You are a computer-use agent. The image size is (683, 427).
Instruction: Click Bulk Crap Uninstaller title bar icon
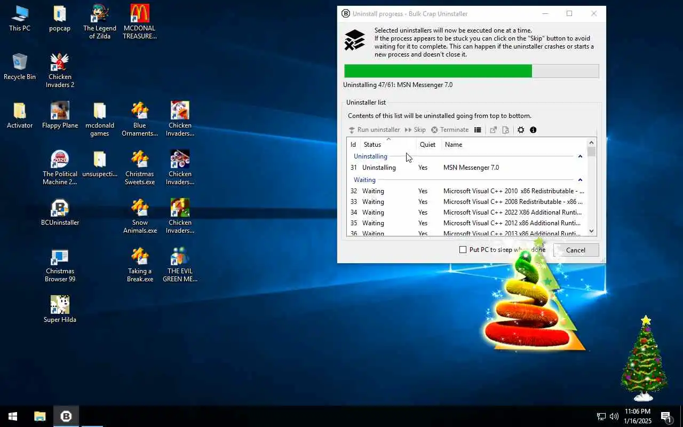coord(346,14)
